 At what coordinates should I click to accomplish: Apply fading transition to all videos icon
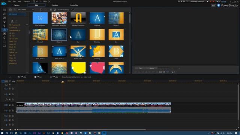coord(38,77)
